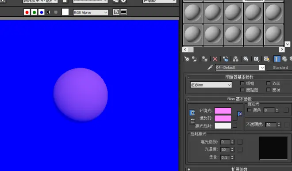This screenshot has width=292, height=171.
Task: Adjust the 高光级别 spinner arrows
Action: [232, 142]
